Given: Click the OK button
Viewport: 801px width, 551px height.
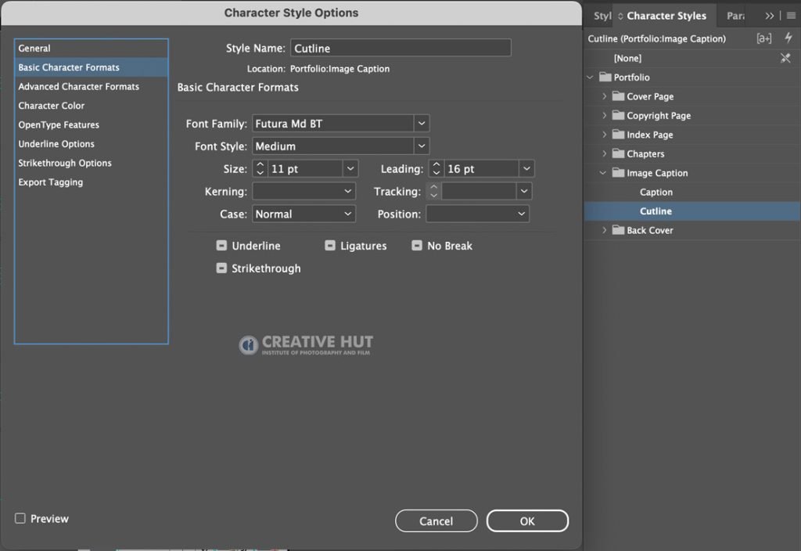Looking at the screenshot, I should 527,520.
